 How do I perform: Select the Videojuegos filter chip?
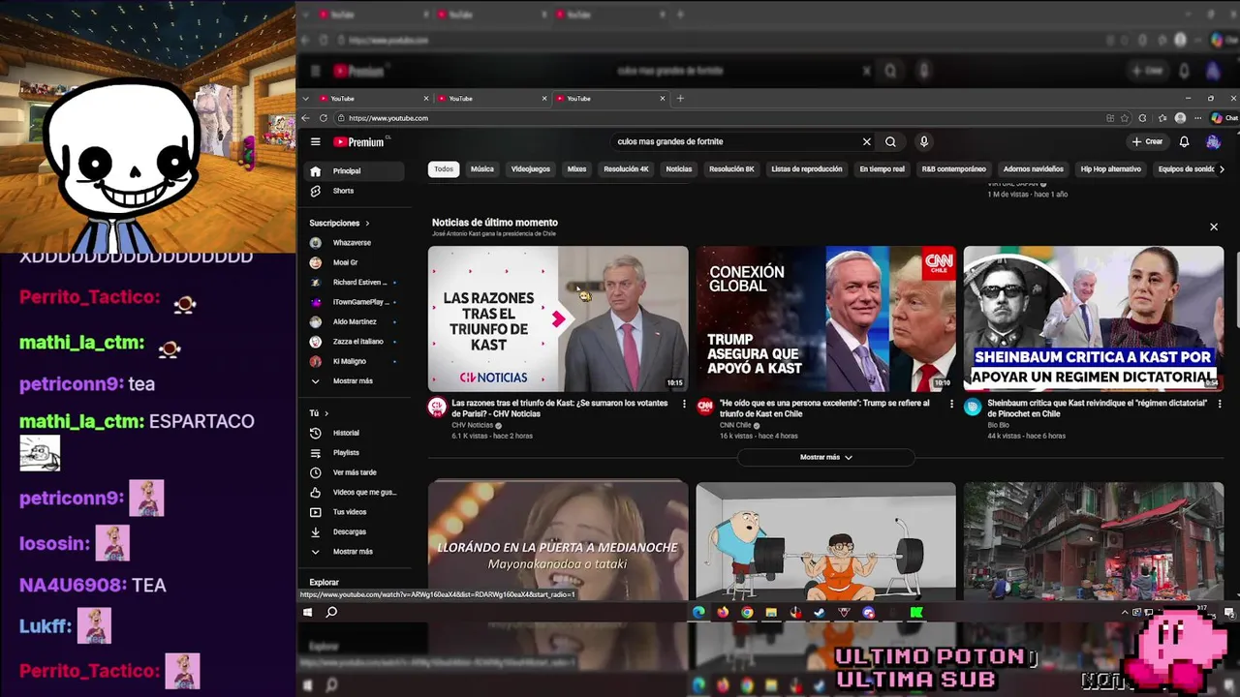click(531, 169)
